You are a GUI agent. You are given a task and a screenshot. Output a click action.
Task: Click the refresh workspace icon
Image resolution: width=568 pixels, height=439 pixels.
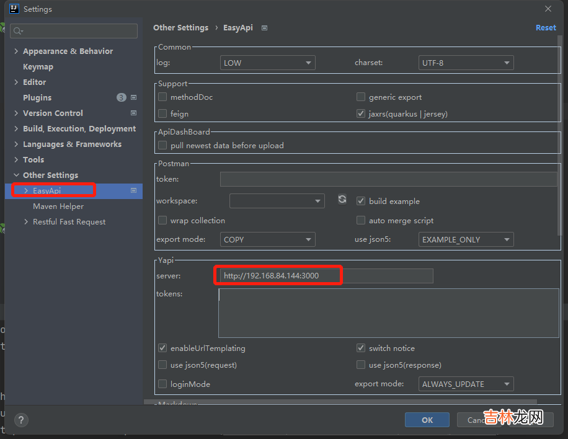tap(342, 199)
